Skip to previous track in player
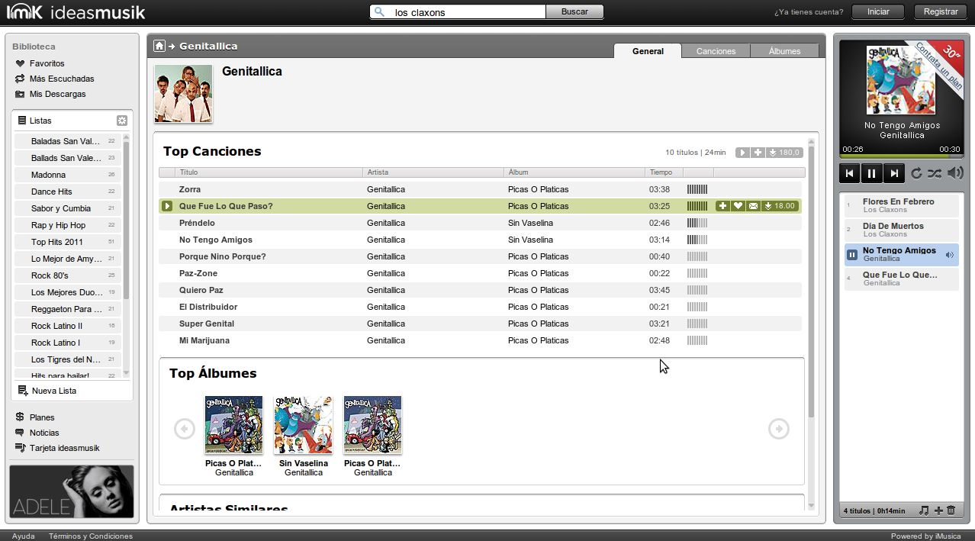Image resolution: width=975 pixels, height=541 pixels. pos(850,173)
